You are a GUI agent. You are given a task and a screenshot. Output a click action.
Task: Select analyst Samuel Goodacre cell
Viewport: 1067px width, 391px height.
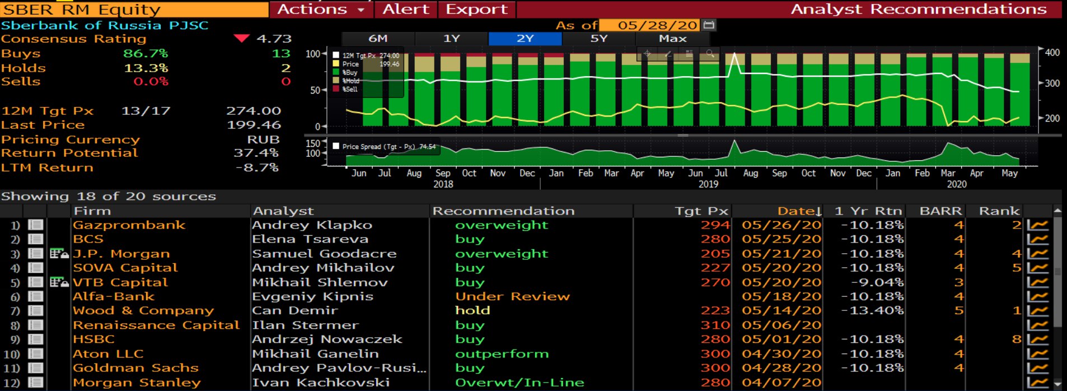click(x=325, y=254)
